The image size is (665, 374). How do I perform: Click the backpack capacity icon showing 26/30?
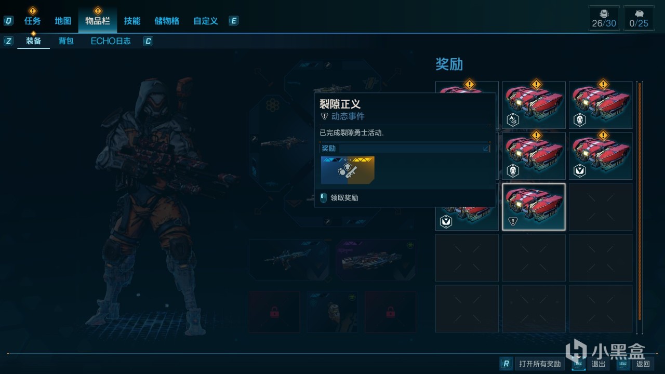point(604,18)
